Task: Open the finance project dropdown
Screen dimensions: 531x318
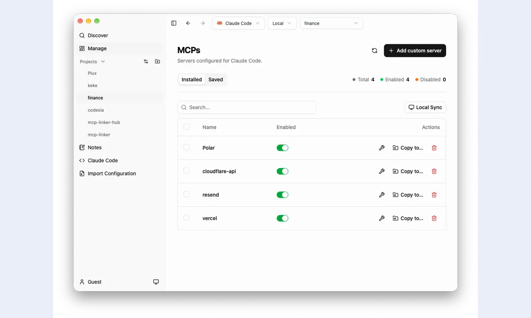Action: pos(331,23)
